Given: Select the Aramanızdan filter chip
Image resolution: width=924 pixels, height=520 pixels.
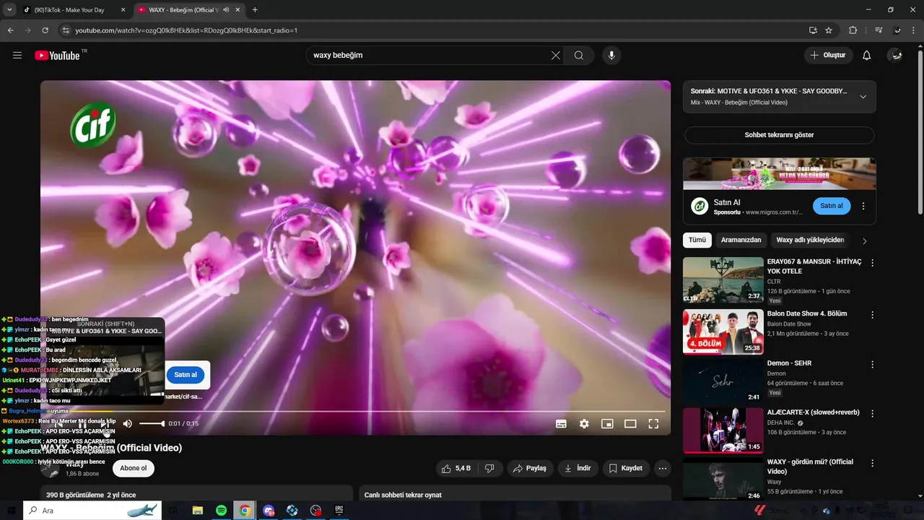Looking at the screenshot, I should click(741, 240).
